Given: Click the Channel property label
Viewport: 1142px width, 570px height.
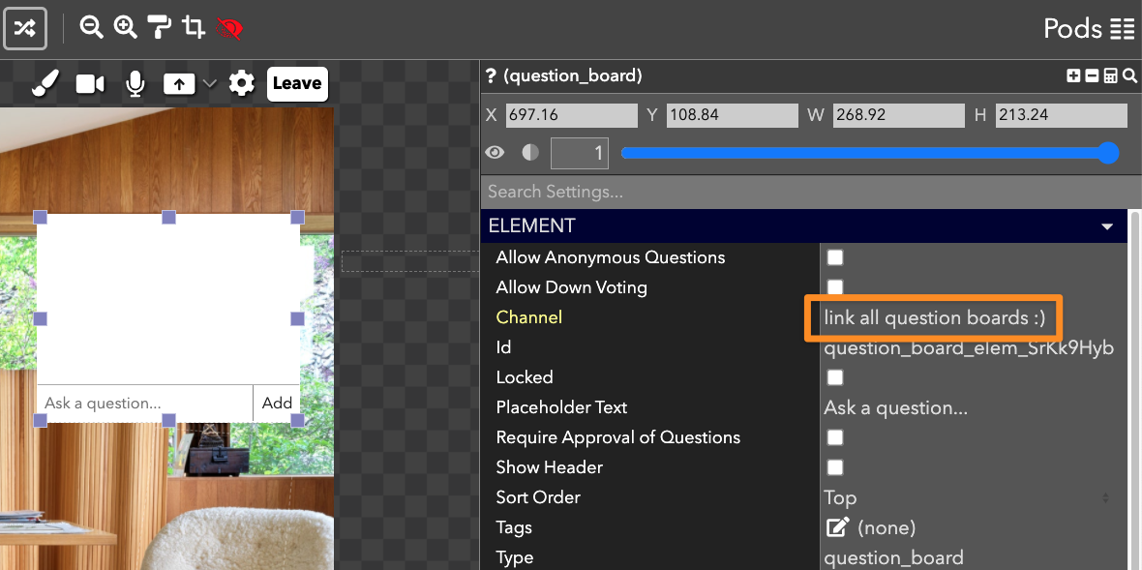Looking at the screenshot, I should pyautogui.click(x=529, y=317).
